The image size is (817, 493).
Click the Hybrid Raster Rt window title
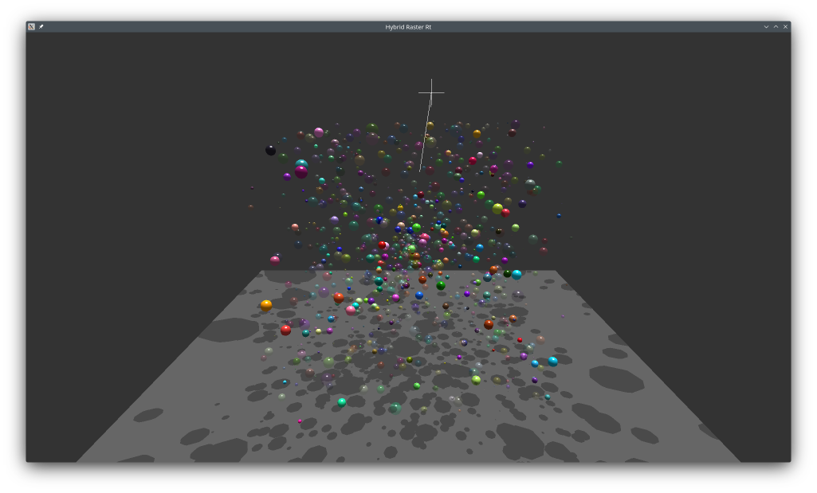pos(408,26)
